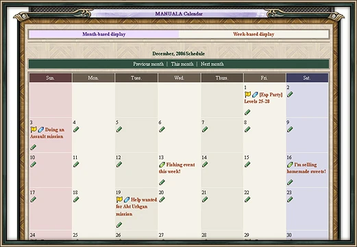Click the green pencil icon on day 4

76,130
